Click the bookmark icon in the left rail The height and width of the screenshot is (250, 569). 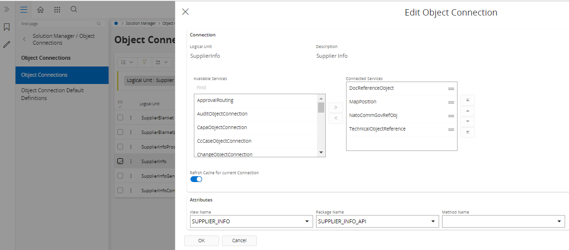(x=7, y=27)
